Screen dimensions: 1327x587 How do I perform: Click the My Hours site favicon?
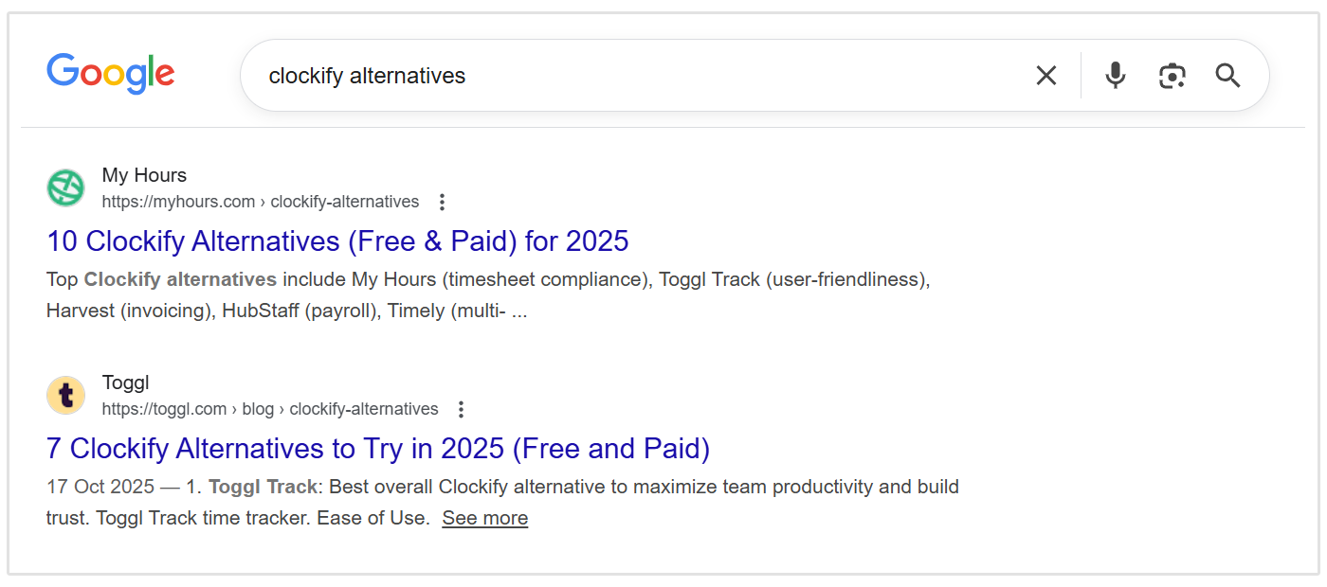click(65, 187)
